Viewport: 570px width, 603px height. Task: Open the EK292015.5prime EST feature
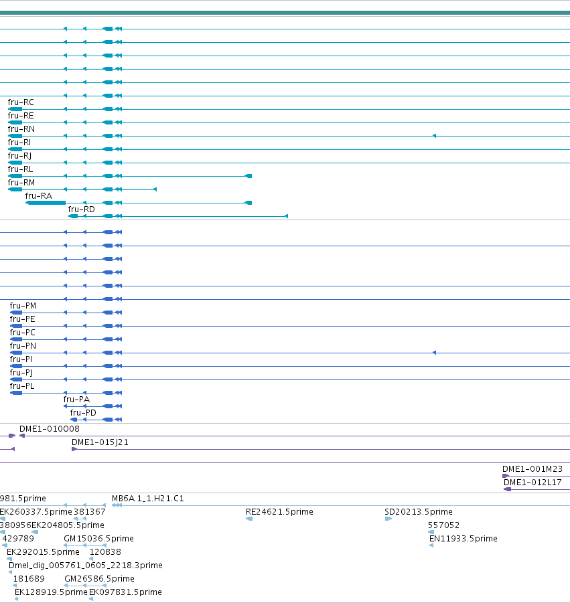pos(43,552)
